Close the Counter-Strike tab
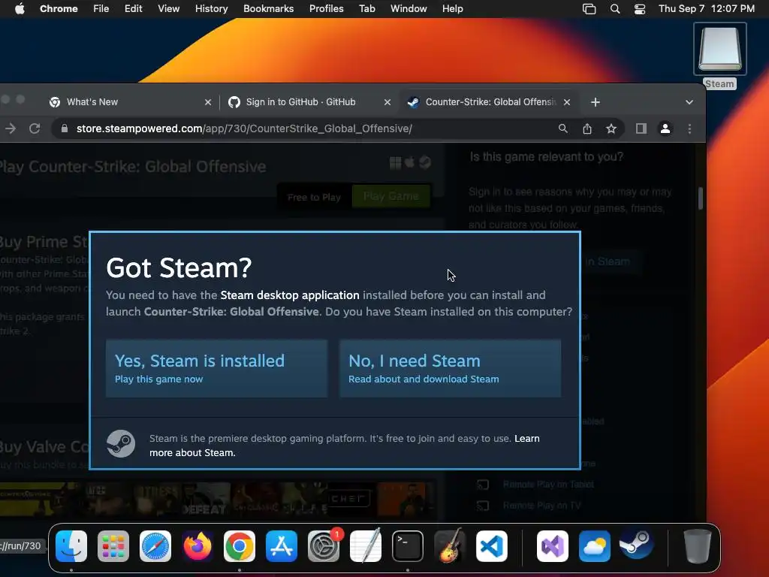This screenshot has width=769, height=577. 567,102
